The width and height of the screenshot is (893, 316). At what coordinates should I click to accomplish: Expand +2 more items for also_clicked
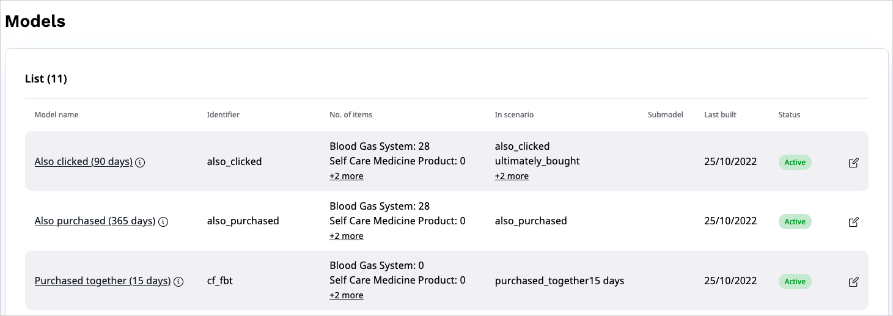tap(347, 176)
